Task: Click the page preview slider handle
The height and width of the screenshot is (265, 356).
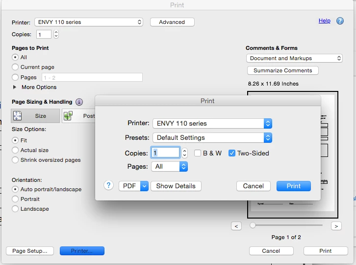Action: [x=253, y=225]
